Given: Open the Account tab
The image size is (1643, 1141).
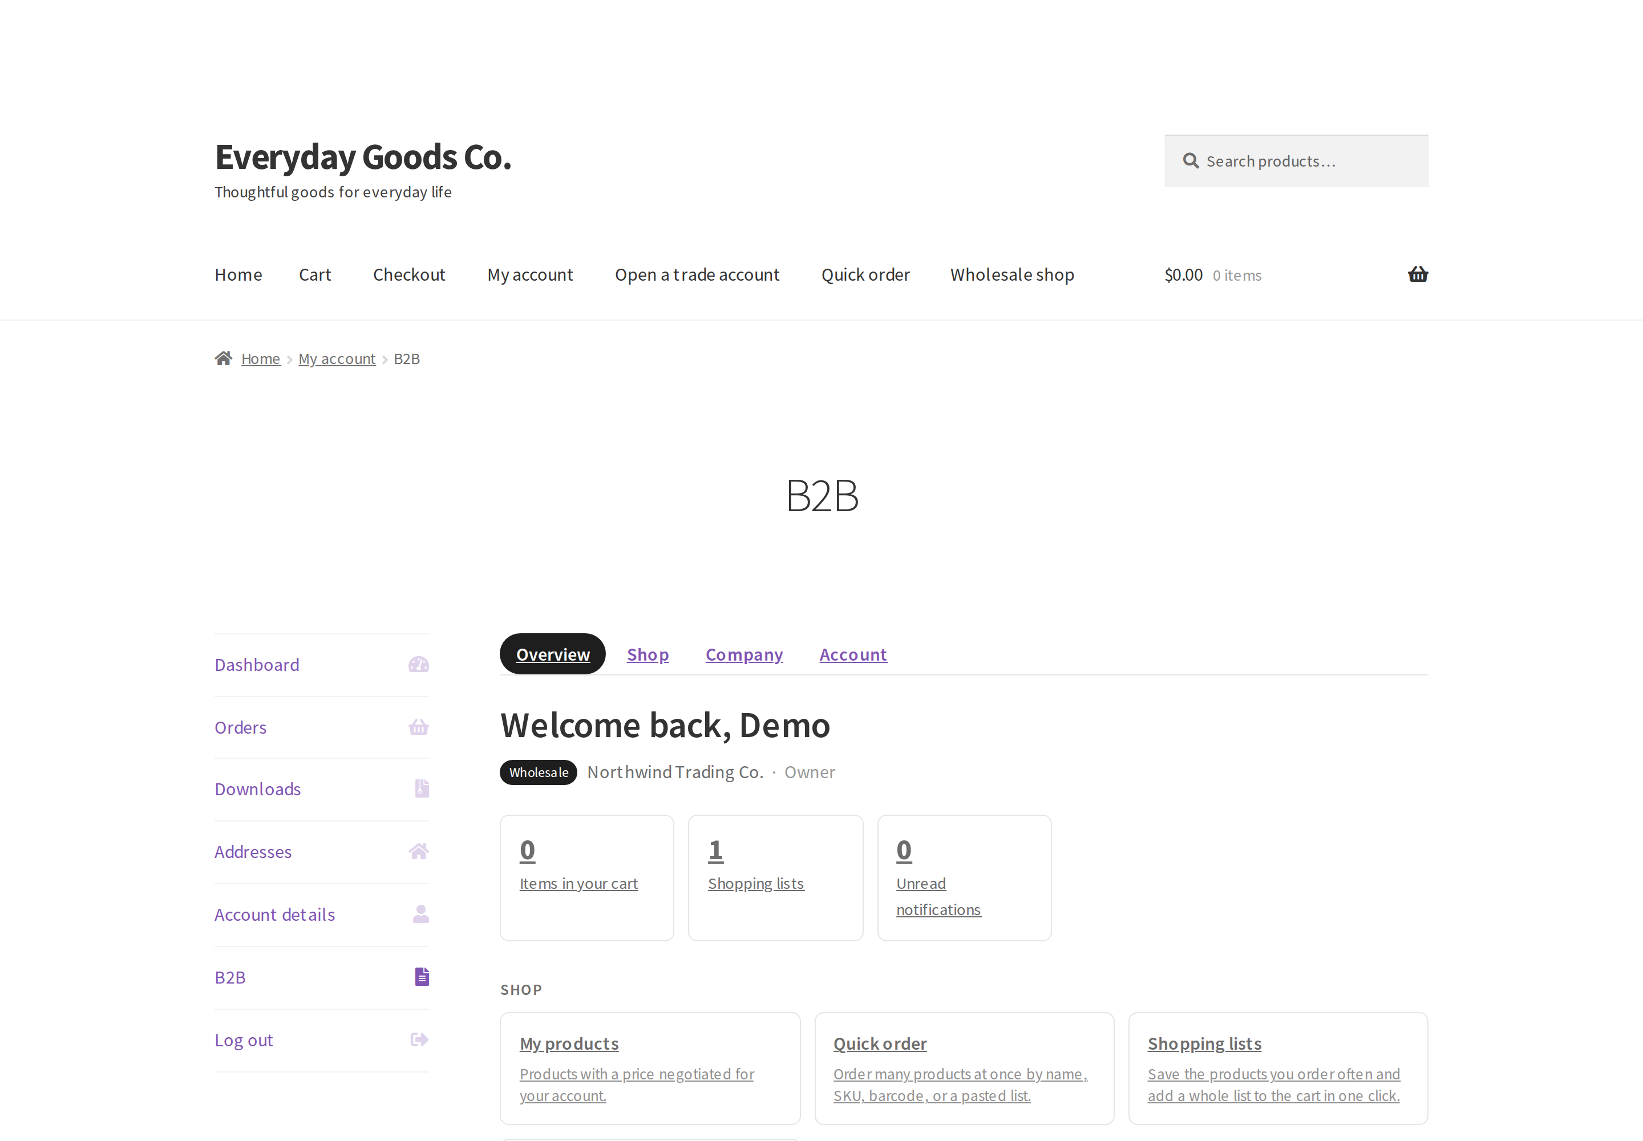Looking at the screenshot, I should pyautogui.click(x=853, y=654).
